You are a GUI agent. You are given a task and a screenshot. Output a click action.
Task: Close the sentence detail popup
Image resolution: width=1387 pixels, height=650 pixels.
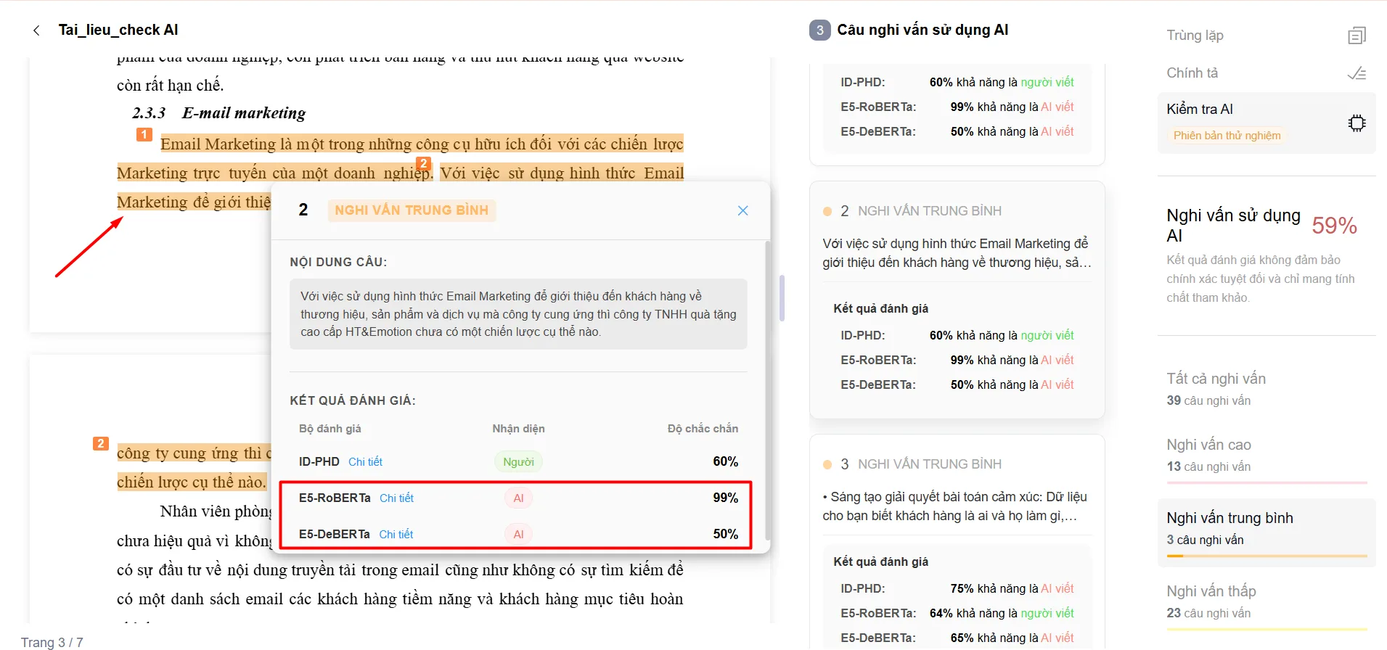(x=742, y=210)
